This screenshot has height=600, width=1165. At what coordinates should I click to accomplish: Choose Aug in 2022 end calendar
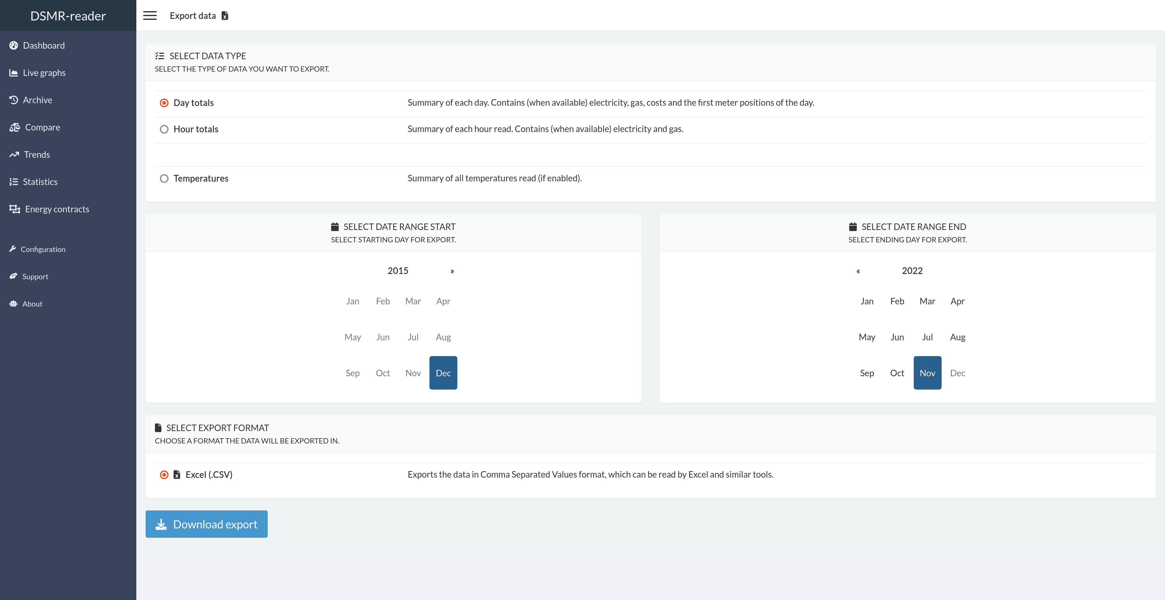[957, 337]
